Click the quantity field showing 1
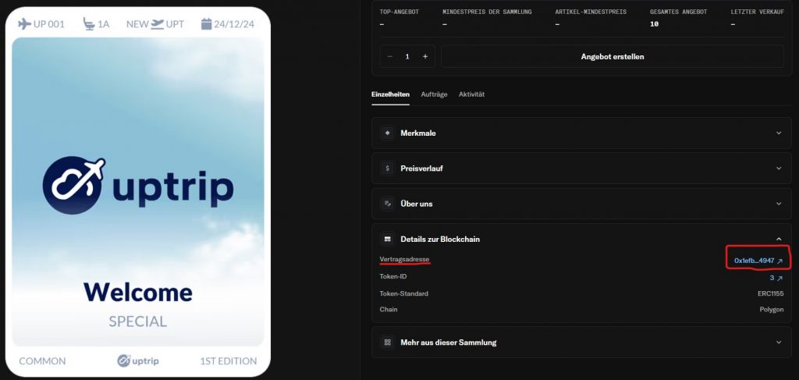Screen dimensions: 799x380 (x=407, y=56)
